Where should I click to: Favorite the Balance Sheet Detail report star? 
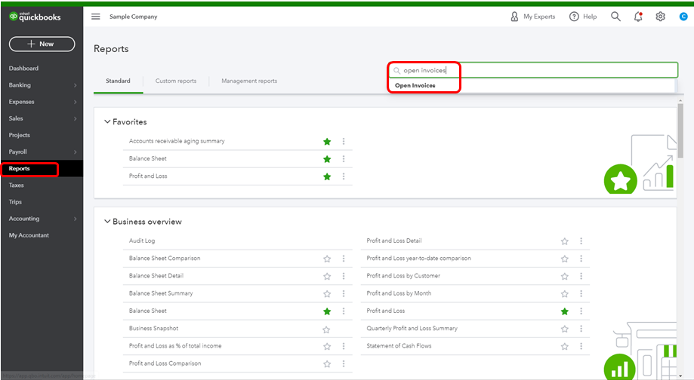point(327,277)
